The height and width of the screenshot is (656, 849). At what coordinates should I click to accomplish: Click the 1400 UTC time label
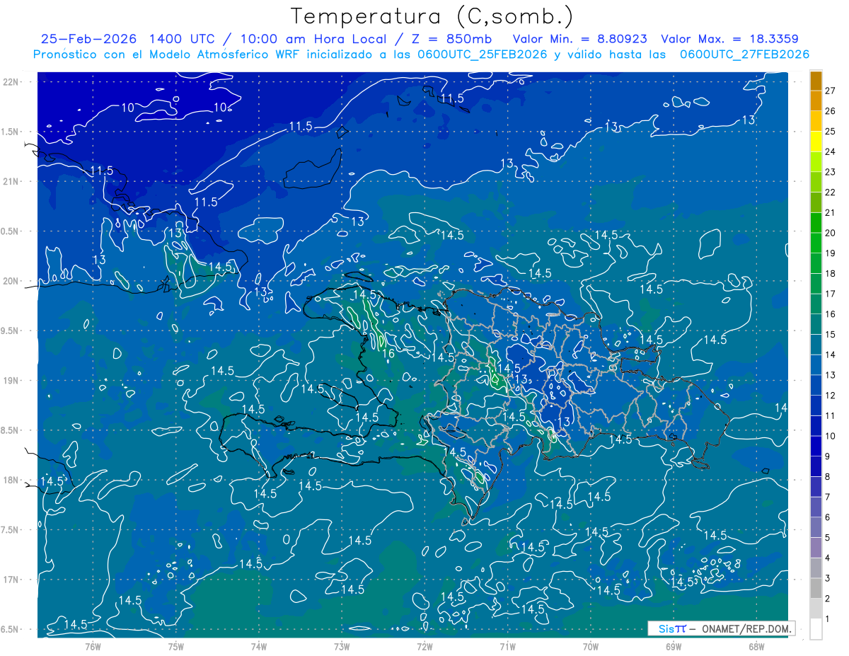182,38
